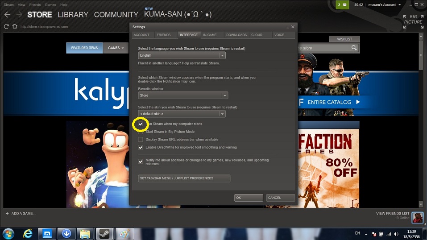Open the skin dropdown showing default skin

pos(182,114)
